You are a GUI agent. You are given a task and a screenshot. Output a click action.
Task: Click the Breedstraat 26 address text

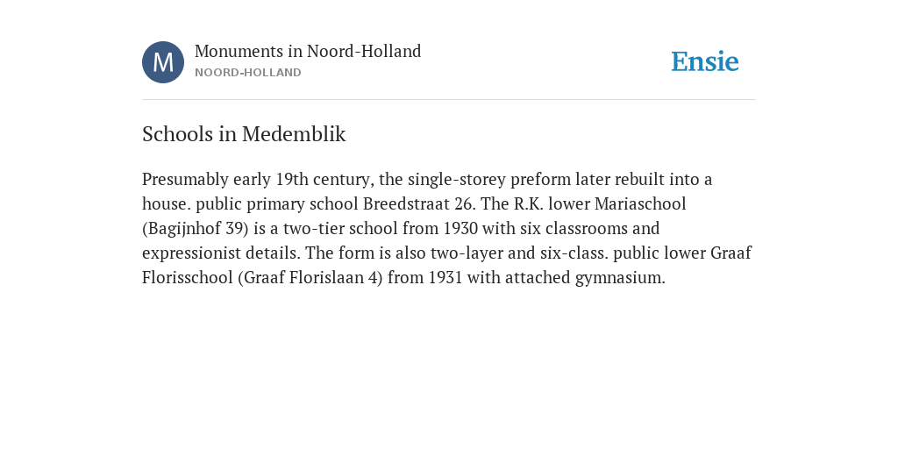click(418, 203)
